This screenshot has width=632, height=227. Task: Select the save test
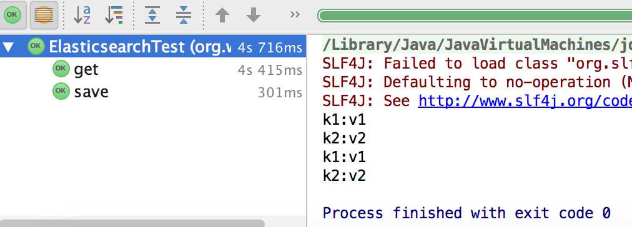(153, 92)
